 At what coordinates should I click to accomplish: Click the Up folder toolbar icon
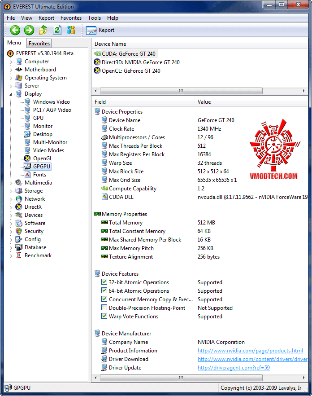click(43, 30)
